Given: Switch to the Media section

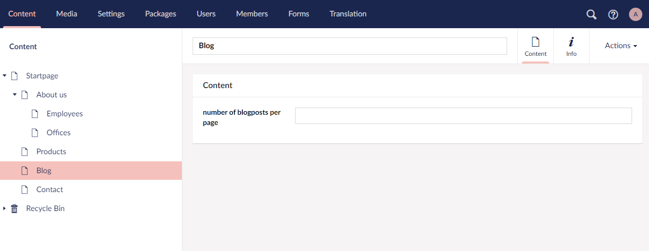Looking at the screenshot, I should 67,14.
